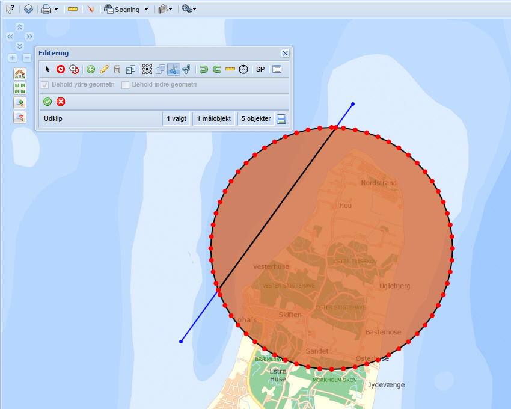Toggle the scissors Udklip tool
Viewport: 511px width, 409px height.
coord(174,69)
